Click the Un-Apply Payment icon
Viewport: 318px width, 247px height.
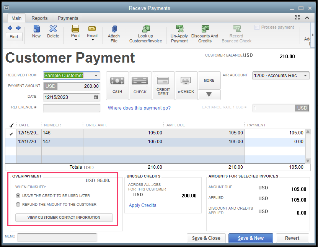tap(180, 29)
